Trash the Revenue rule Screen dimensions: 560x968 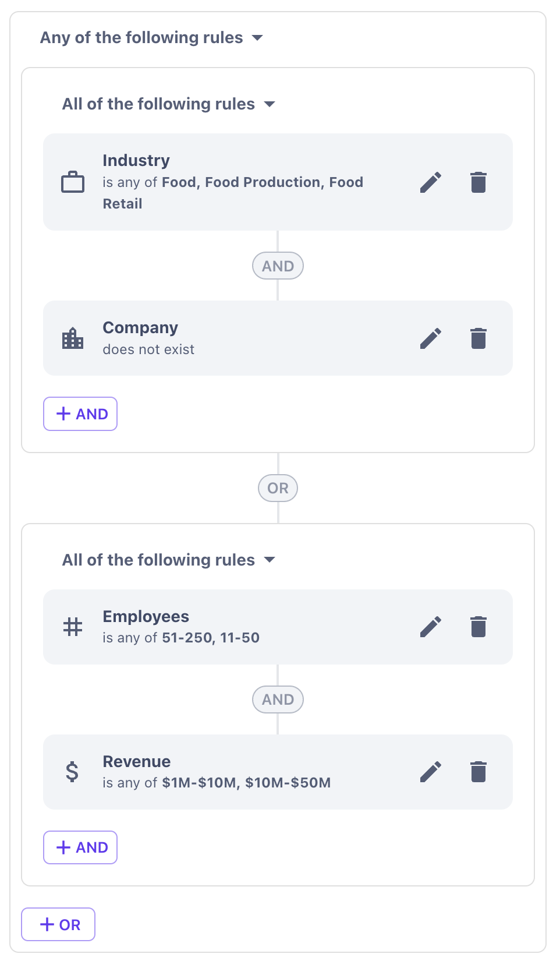478,772
